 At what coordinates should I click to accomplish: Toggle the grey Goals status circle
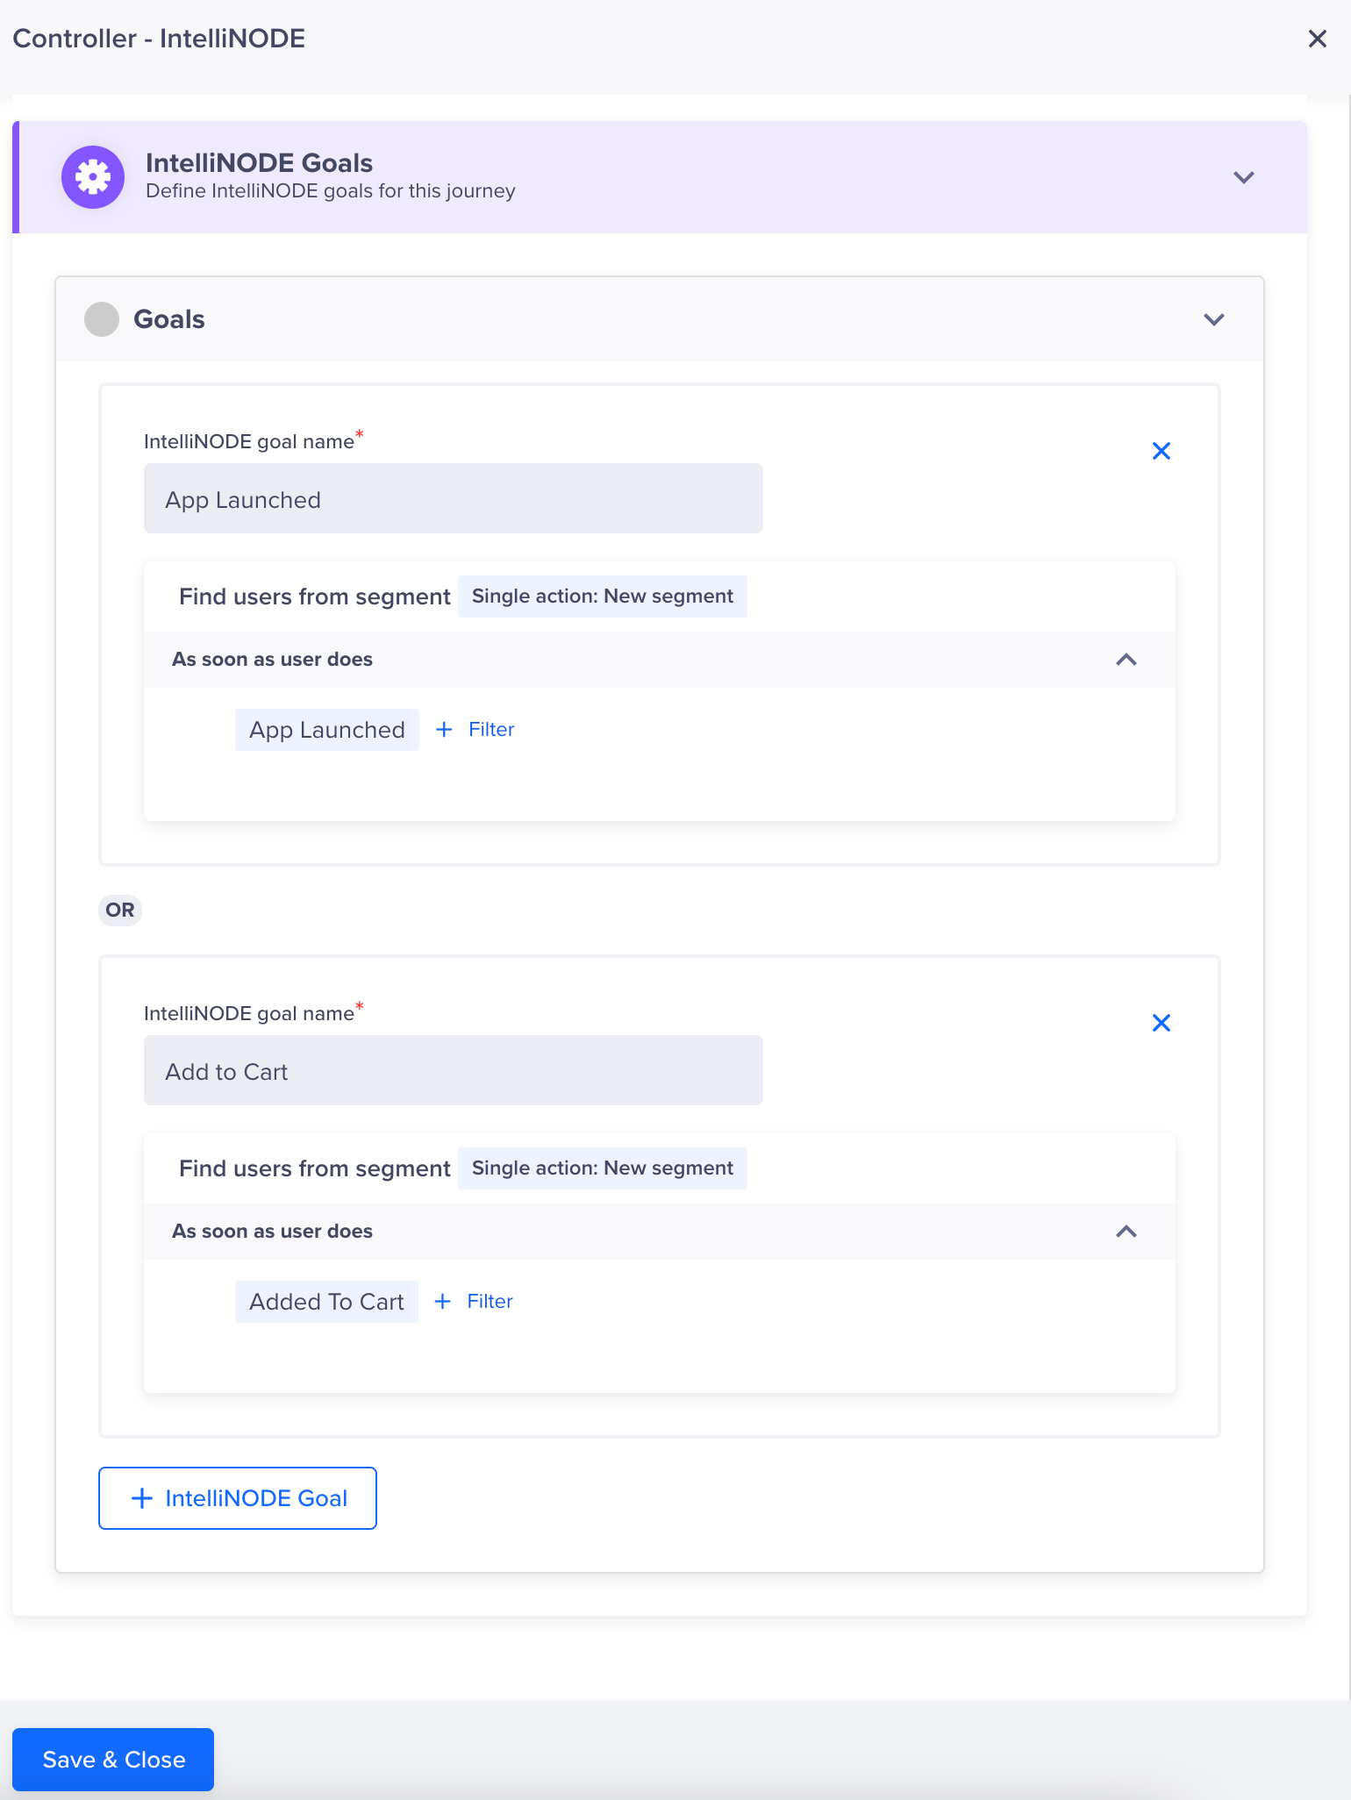tap(102, 319)
